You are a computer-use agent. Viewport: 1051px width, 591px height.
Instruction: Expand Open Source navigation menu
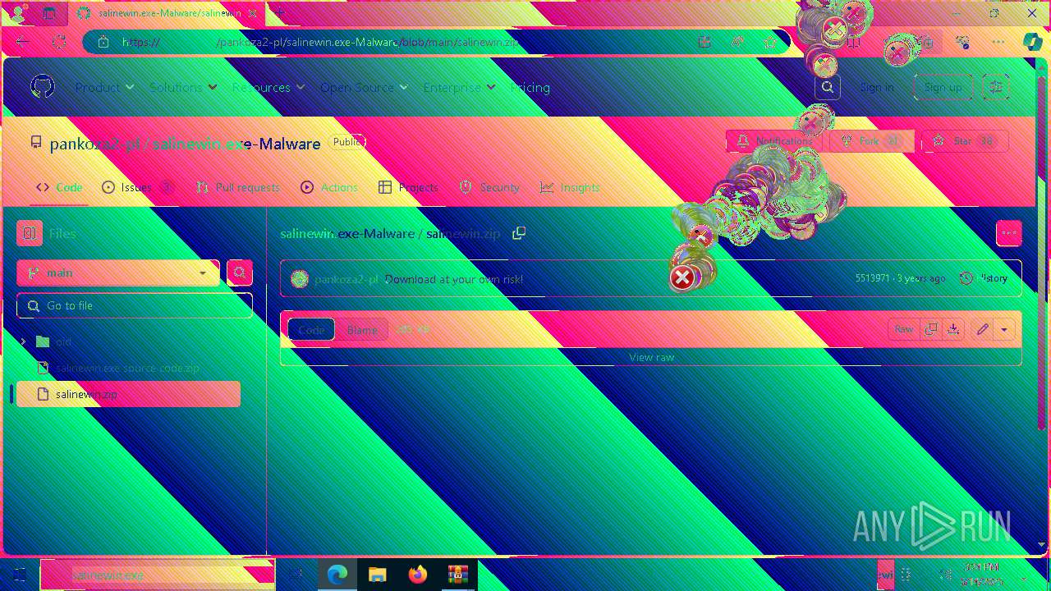click(x=365, y=87)
